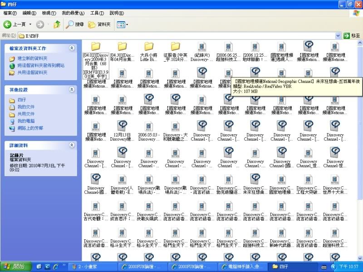Click 四仔 taskbar button
The image size is (363, 272).
[292, 267]
